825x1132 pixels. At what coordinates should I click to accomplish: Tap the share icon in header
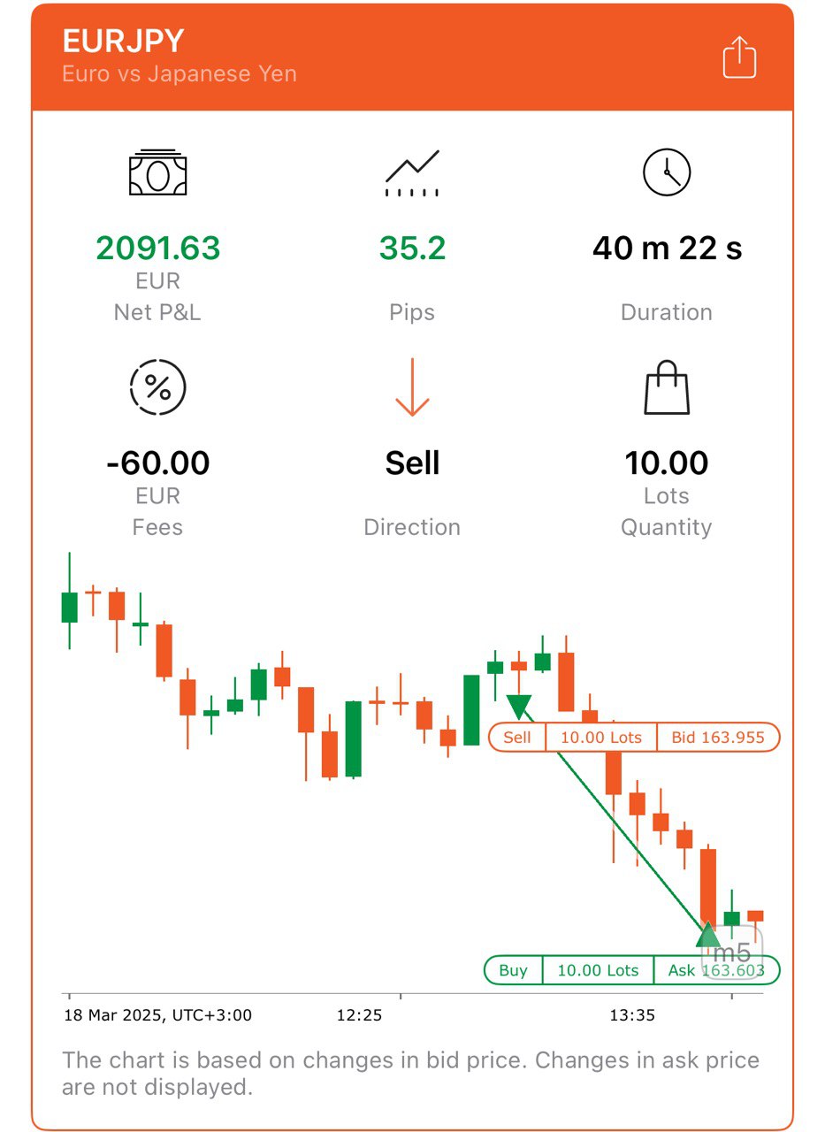pos(739,57)
